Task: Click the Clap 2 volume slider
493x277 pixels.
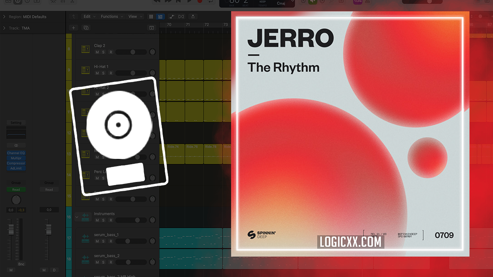Action: [131, 52]
